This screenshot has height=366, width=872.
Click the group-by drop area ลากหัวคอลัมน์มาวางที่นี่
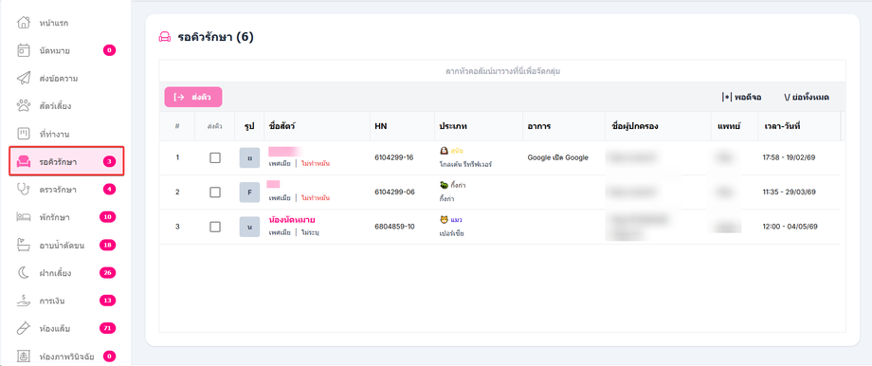pos(502,71)
